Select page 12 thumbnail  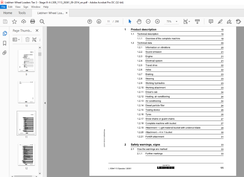pos(26,155)
